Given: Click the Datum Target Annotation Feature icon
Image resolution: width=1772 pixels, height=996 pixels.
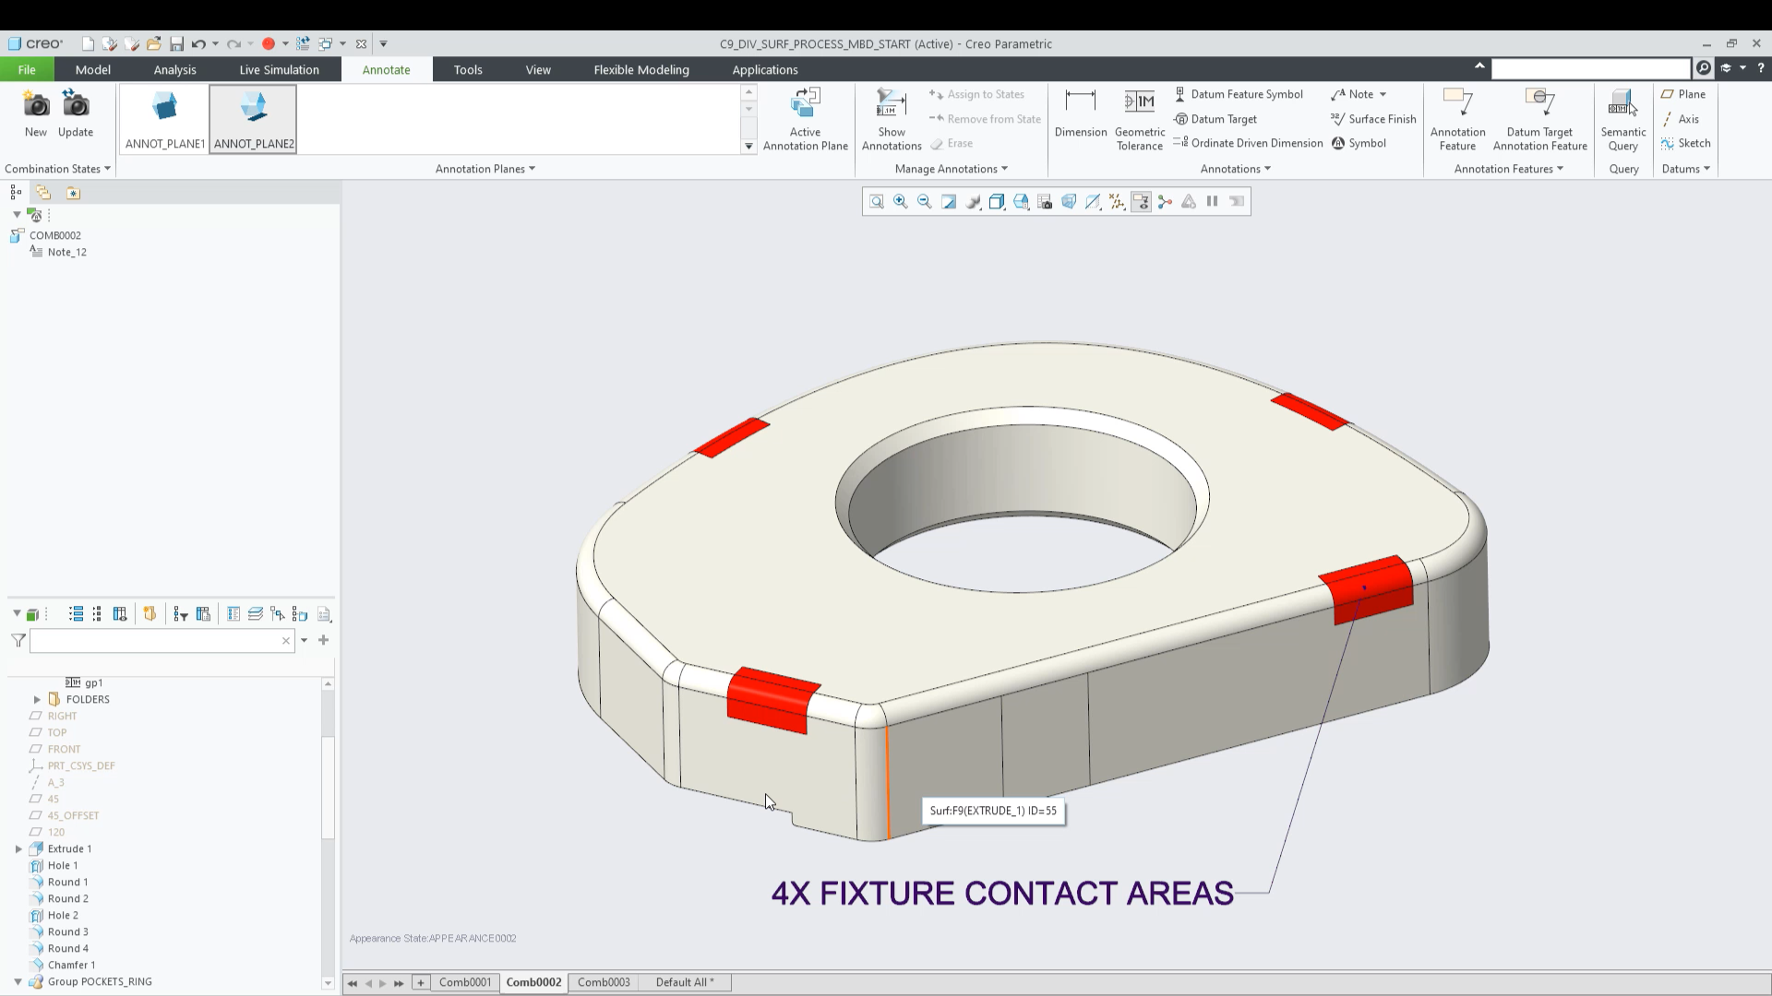Looking at the screenshot, I should [1540, 103].
